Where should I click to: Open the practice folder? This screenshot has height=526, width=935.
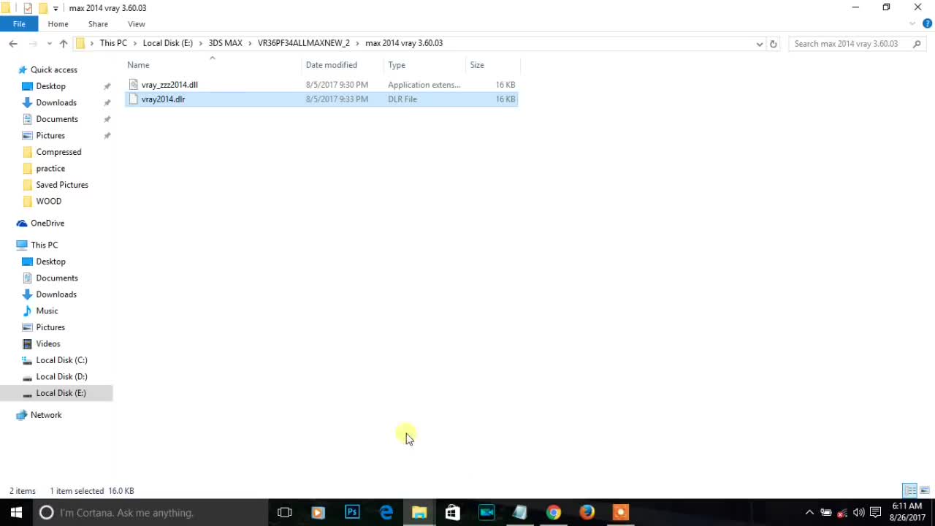click(50, 168)
